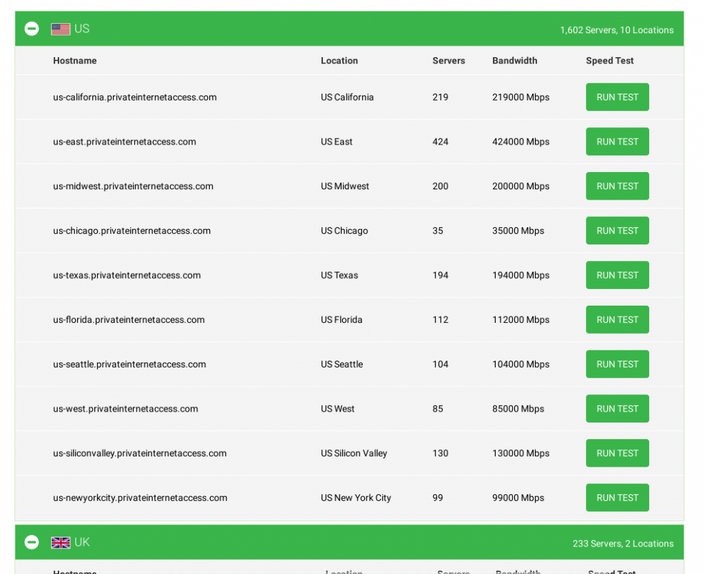705x574 pixels.
Task: Select hostname us-midwest.privateinternetaccess.com
Action: click(x=133, y=186)
